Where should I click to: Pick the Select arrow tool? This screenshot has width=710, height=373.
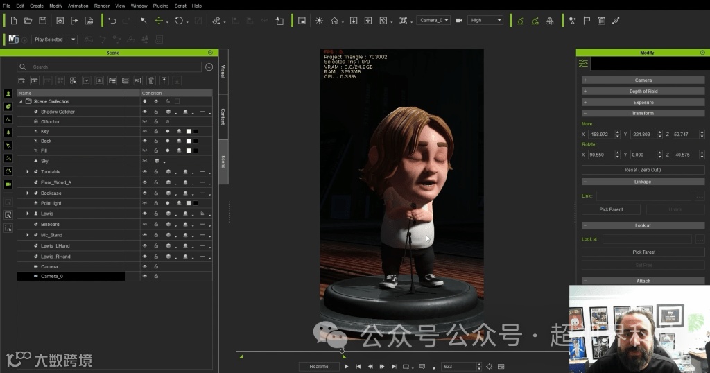(144, 20)
